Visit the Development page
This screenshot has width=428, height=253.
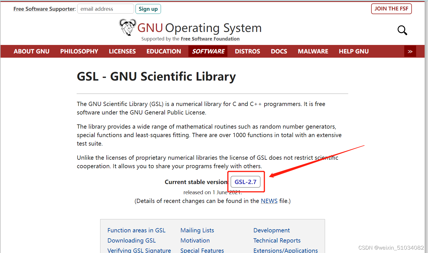(271, 230)
